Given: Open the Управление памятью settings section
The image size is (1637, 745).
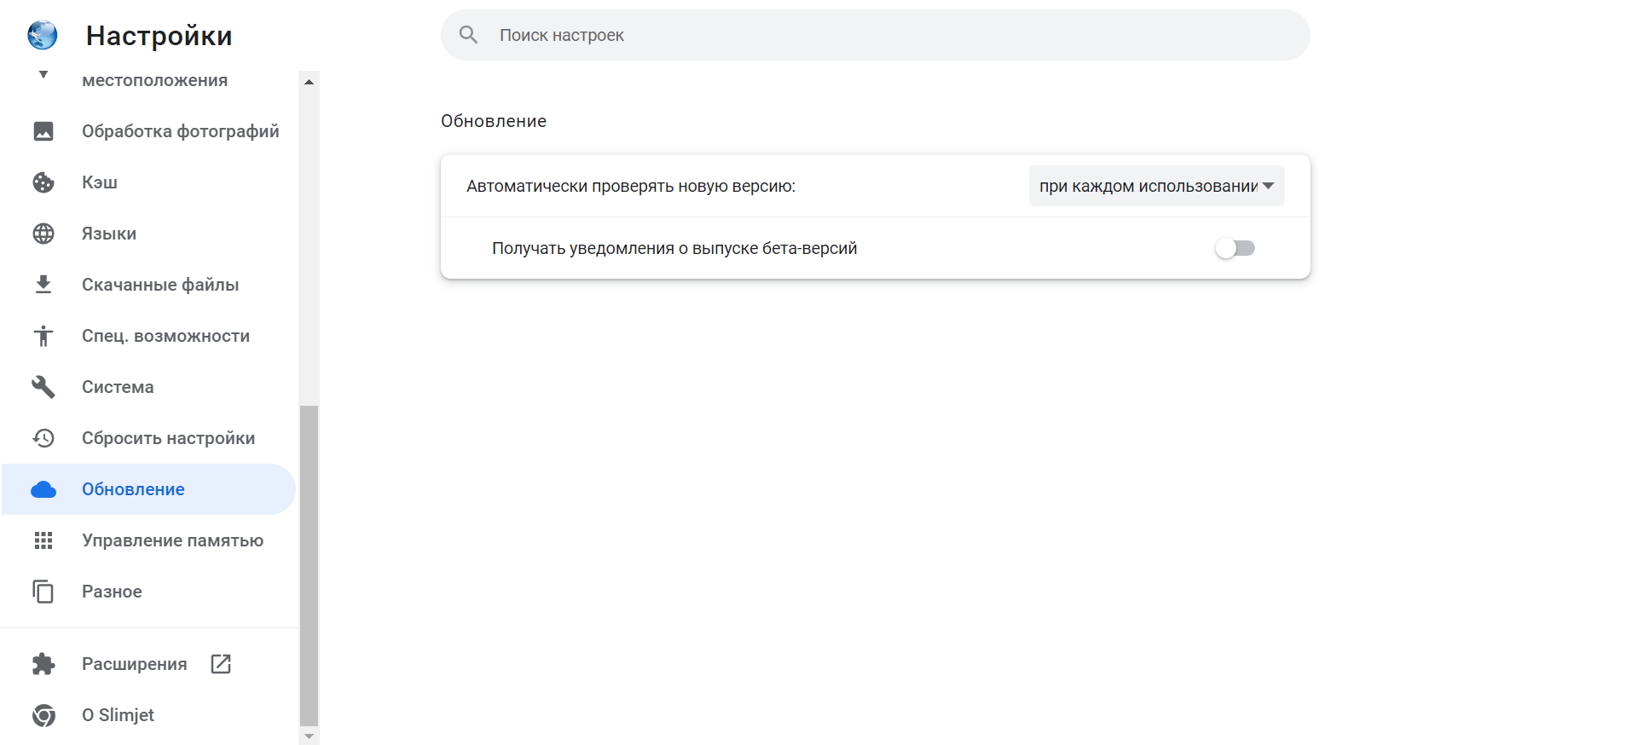Looking at the screenshot, I should click(x=172, y=540).
